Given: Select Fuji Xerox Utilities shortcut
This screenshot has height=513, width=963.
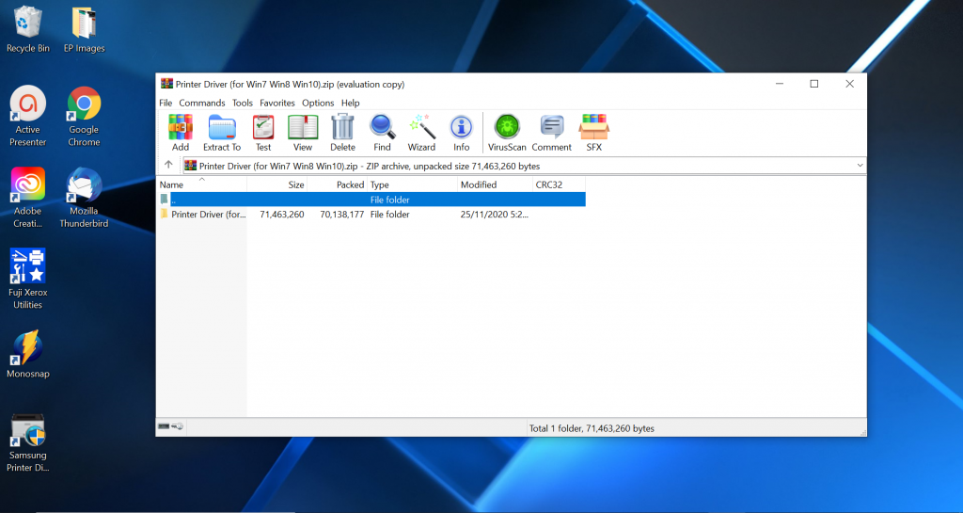Looking at the screenshot, I should click(x=27, y=279).
